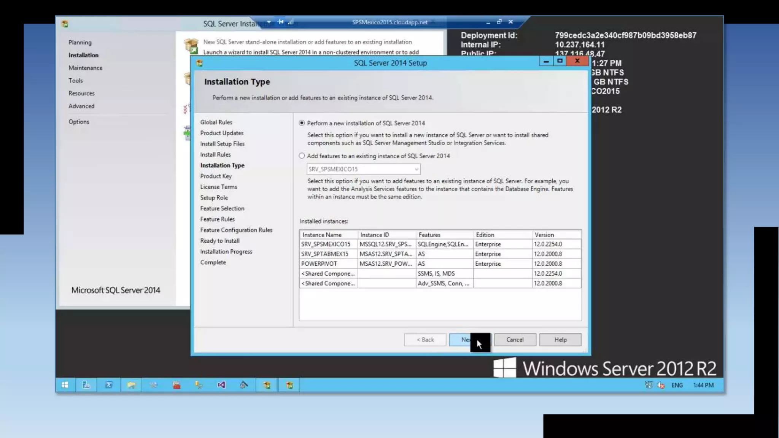Screen dimensions: 779x438
Task: Click the Windows Start button
Action: click(65, 385)
